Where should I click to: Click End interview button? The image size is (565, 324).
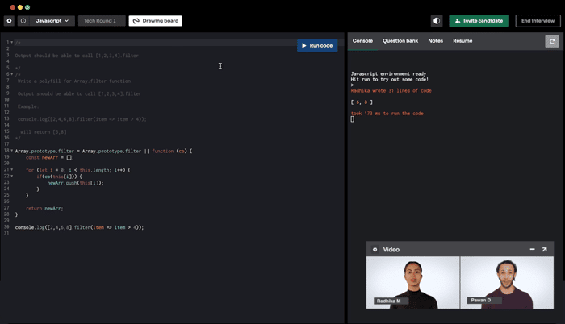click(538, 21)
